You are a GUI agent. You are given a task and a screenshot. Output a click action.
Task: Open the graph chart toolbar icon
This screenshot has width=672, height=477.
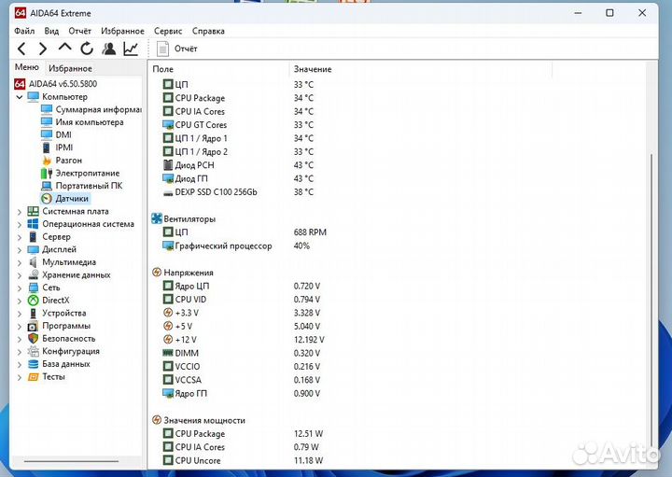pyautogui.click(x=131, y=49)
